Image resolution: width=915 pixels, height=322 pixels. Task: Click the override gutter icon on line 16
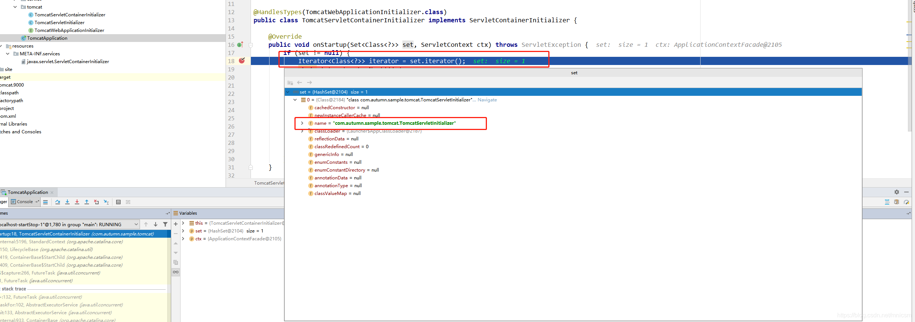point(240,45)
